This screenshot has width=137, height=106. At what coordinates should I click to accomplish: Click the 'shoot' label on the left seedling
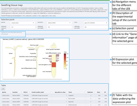11,53
